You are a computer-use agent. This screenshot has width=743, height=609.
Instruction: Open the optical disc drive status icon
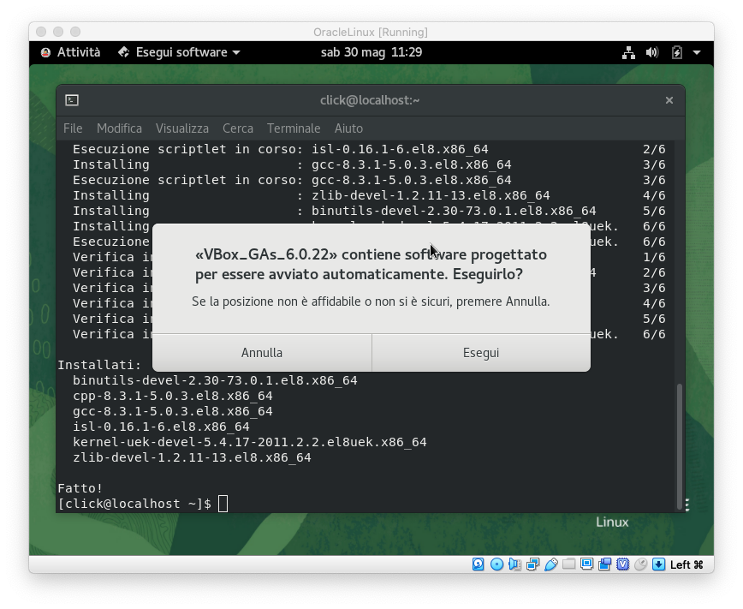[496, 564]
